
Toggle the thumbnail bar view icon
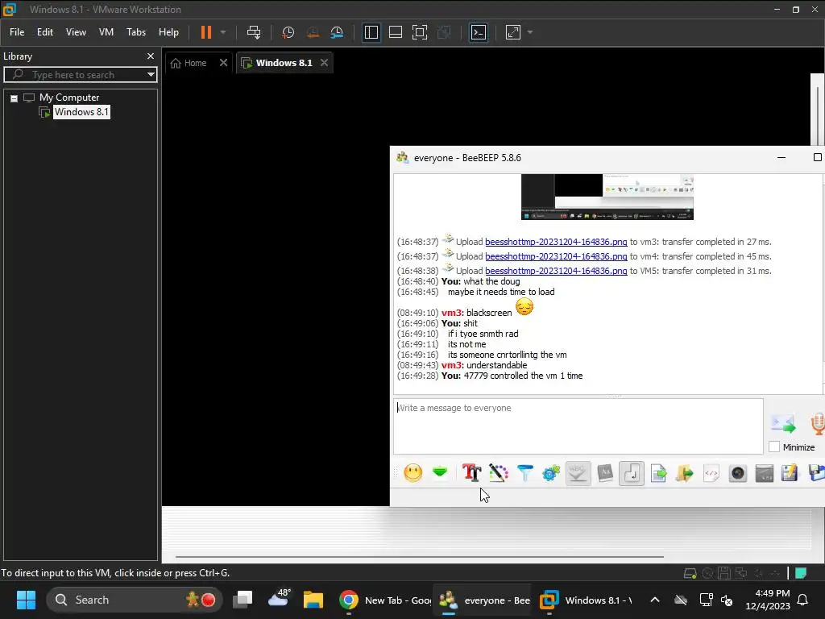tap(395, 32)
